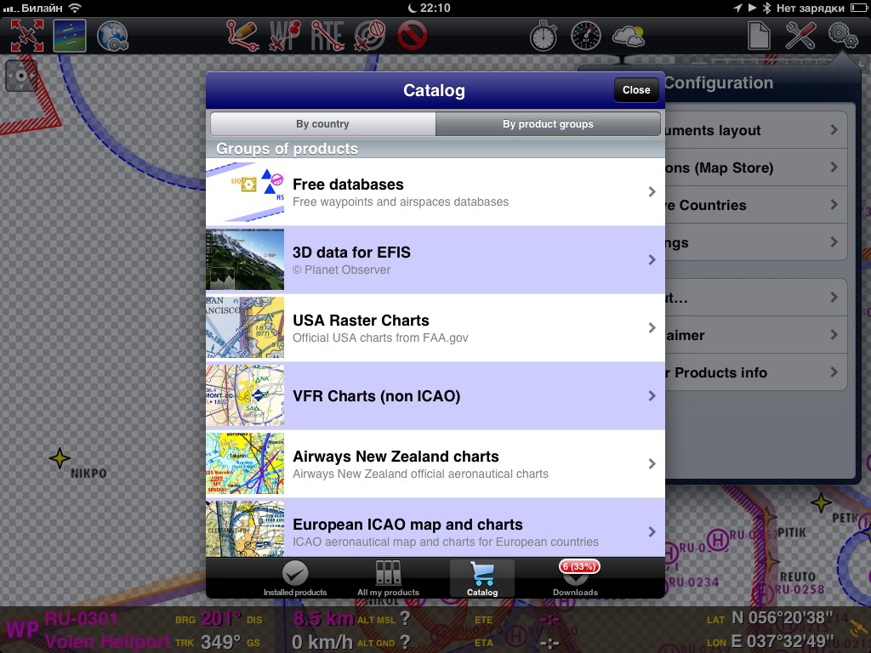
Task: Switch to By product groups view
Action: pyautogui.click(x=548, y=124)
